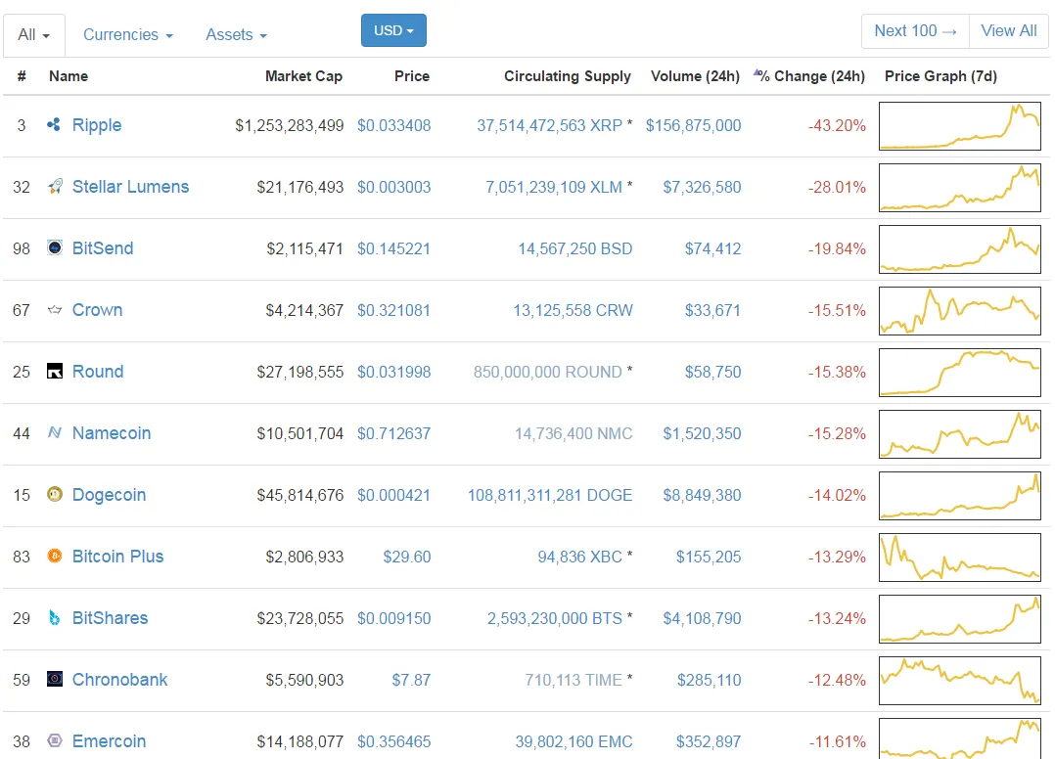
Task: Click the Bitcoin Plus orange icon
Action: tap(55, 556)
